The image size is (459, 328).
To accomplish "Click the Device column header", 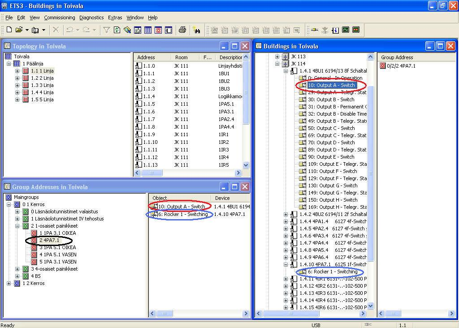I will coord(230,198).
